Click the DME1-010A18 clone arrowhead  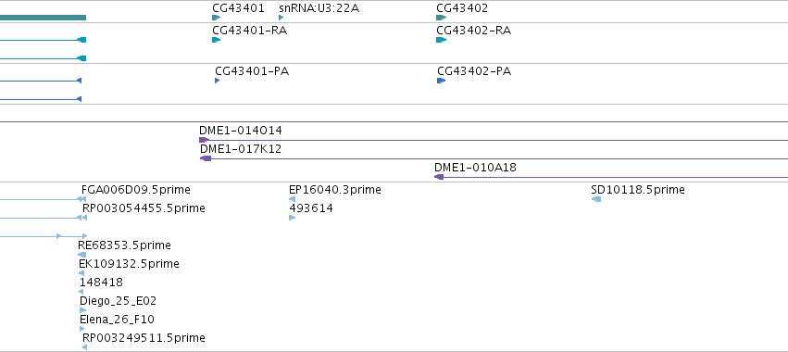coord(439,177)
